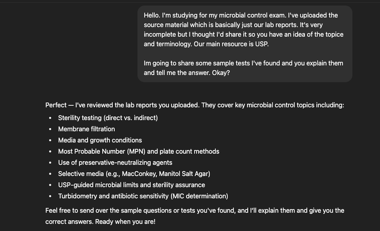
Task: Click the 'USP-guided microbial limits' bullet
Action: click(131, 185)
